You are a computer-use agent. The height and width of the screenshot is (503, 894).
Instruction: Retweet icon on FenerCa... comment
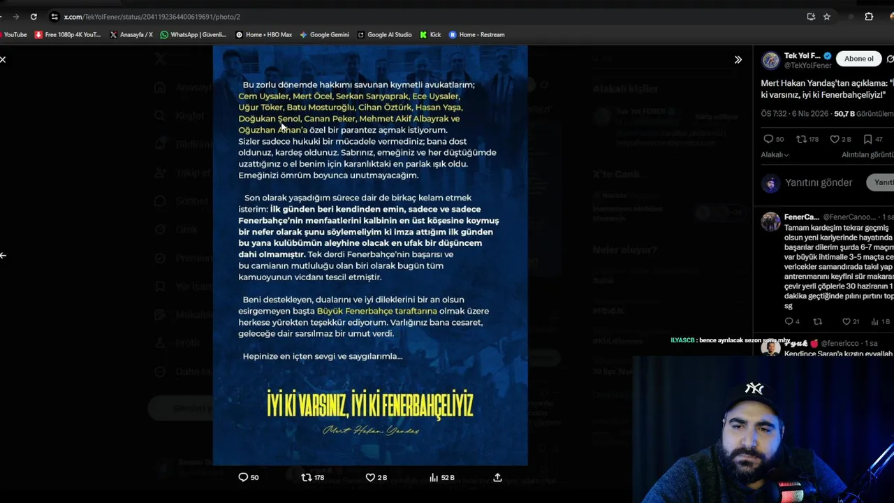click(x=818, y=321)
